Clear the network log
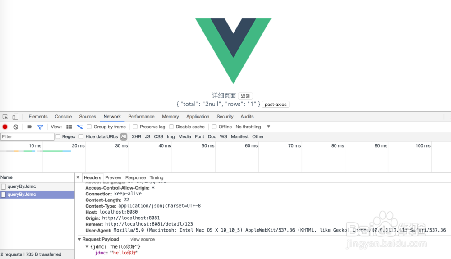 coord(16,127)
